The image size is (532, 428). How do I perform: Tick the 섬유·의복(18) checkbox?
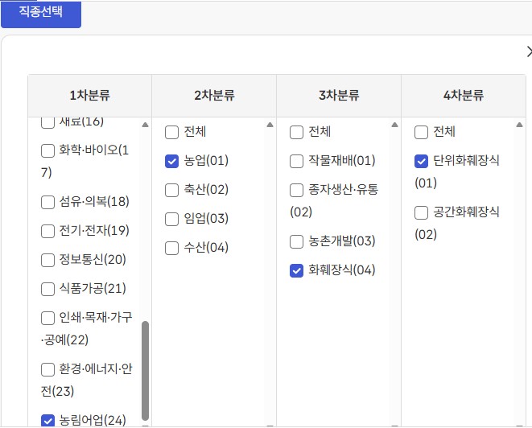(x=47, y=202)
